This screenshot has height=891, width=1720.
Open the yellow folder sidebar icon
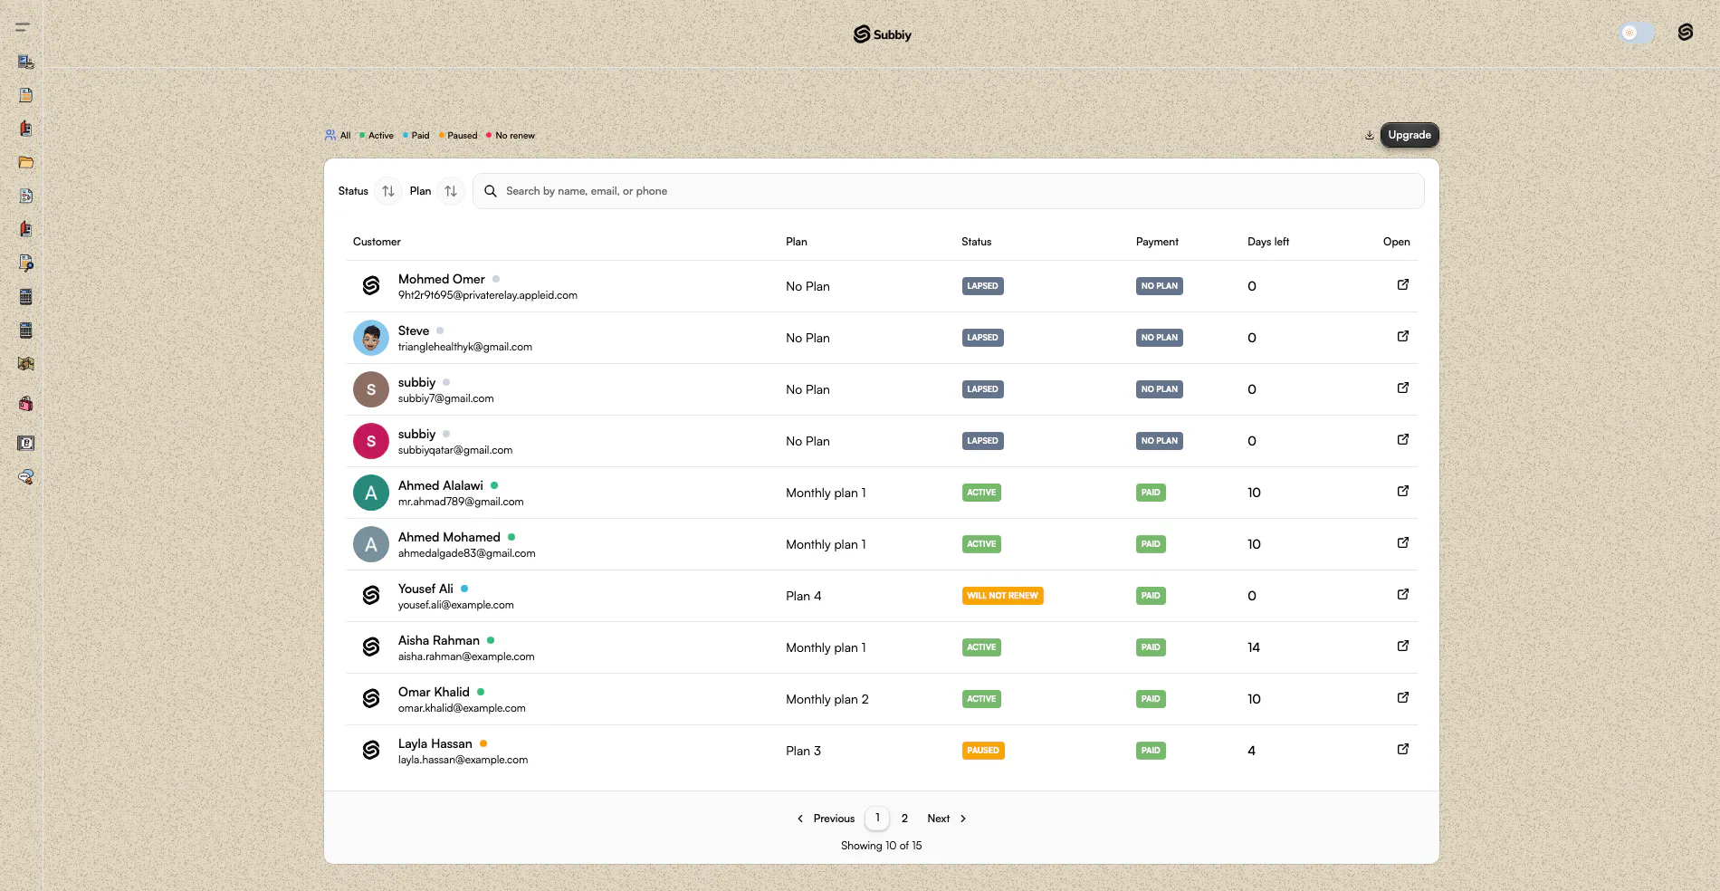pos(26,163)
